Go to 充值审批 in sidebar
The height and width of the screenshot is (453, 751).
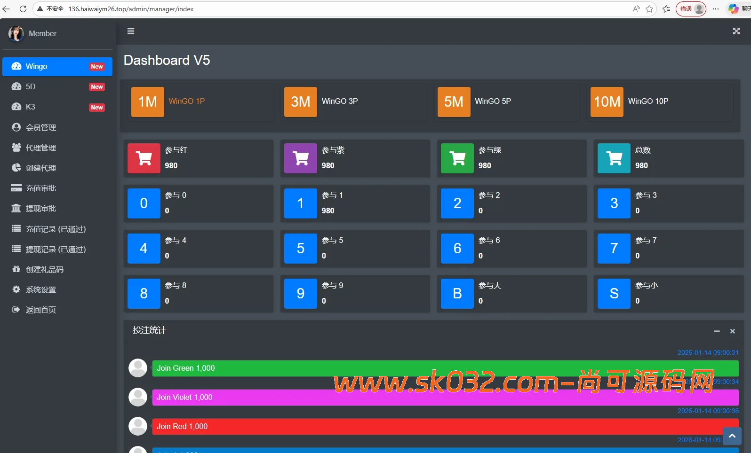point(41,188)
